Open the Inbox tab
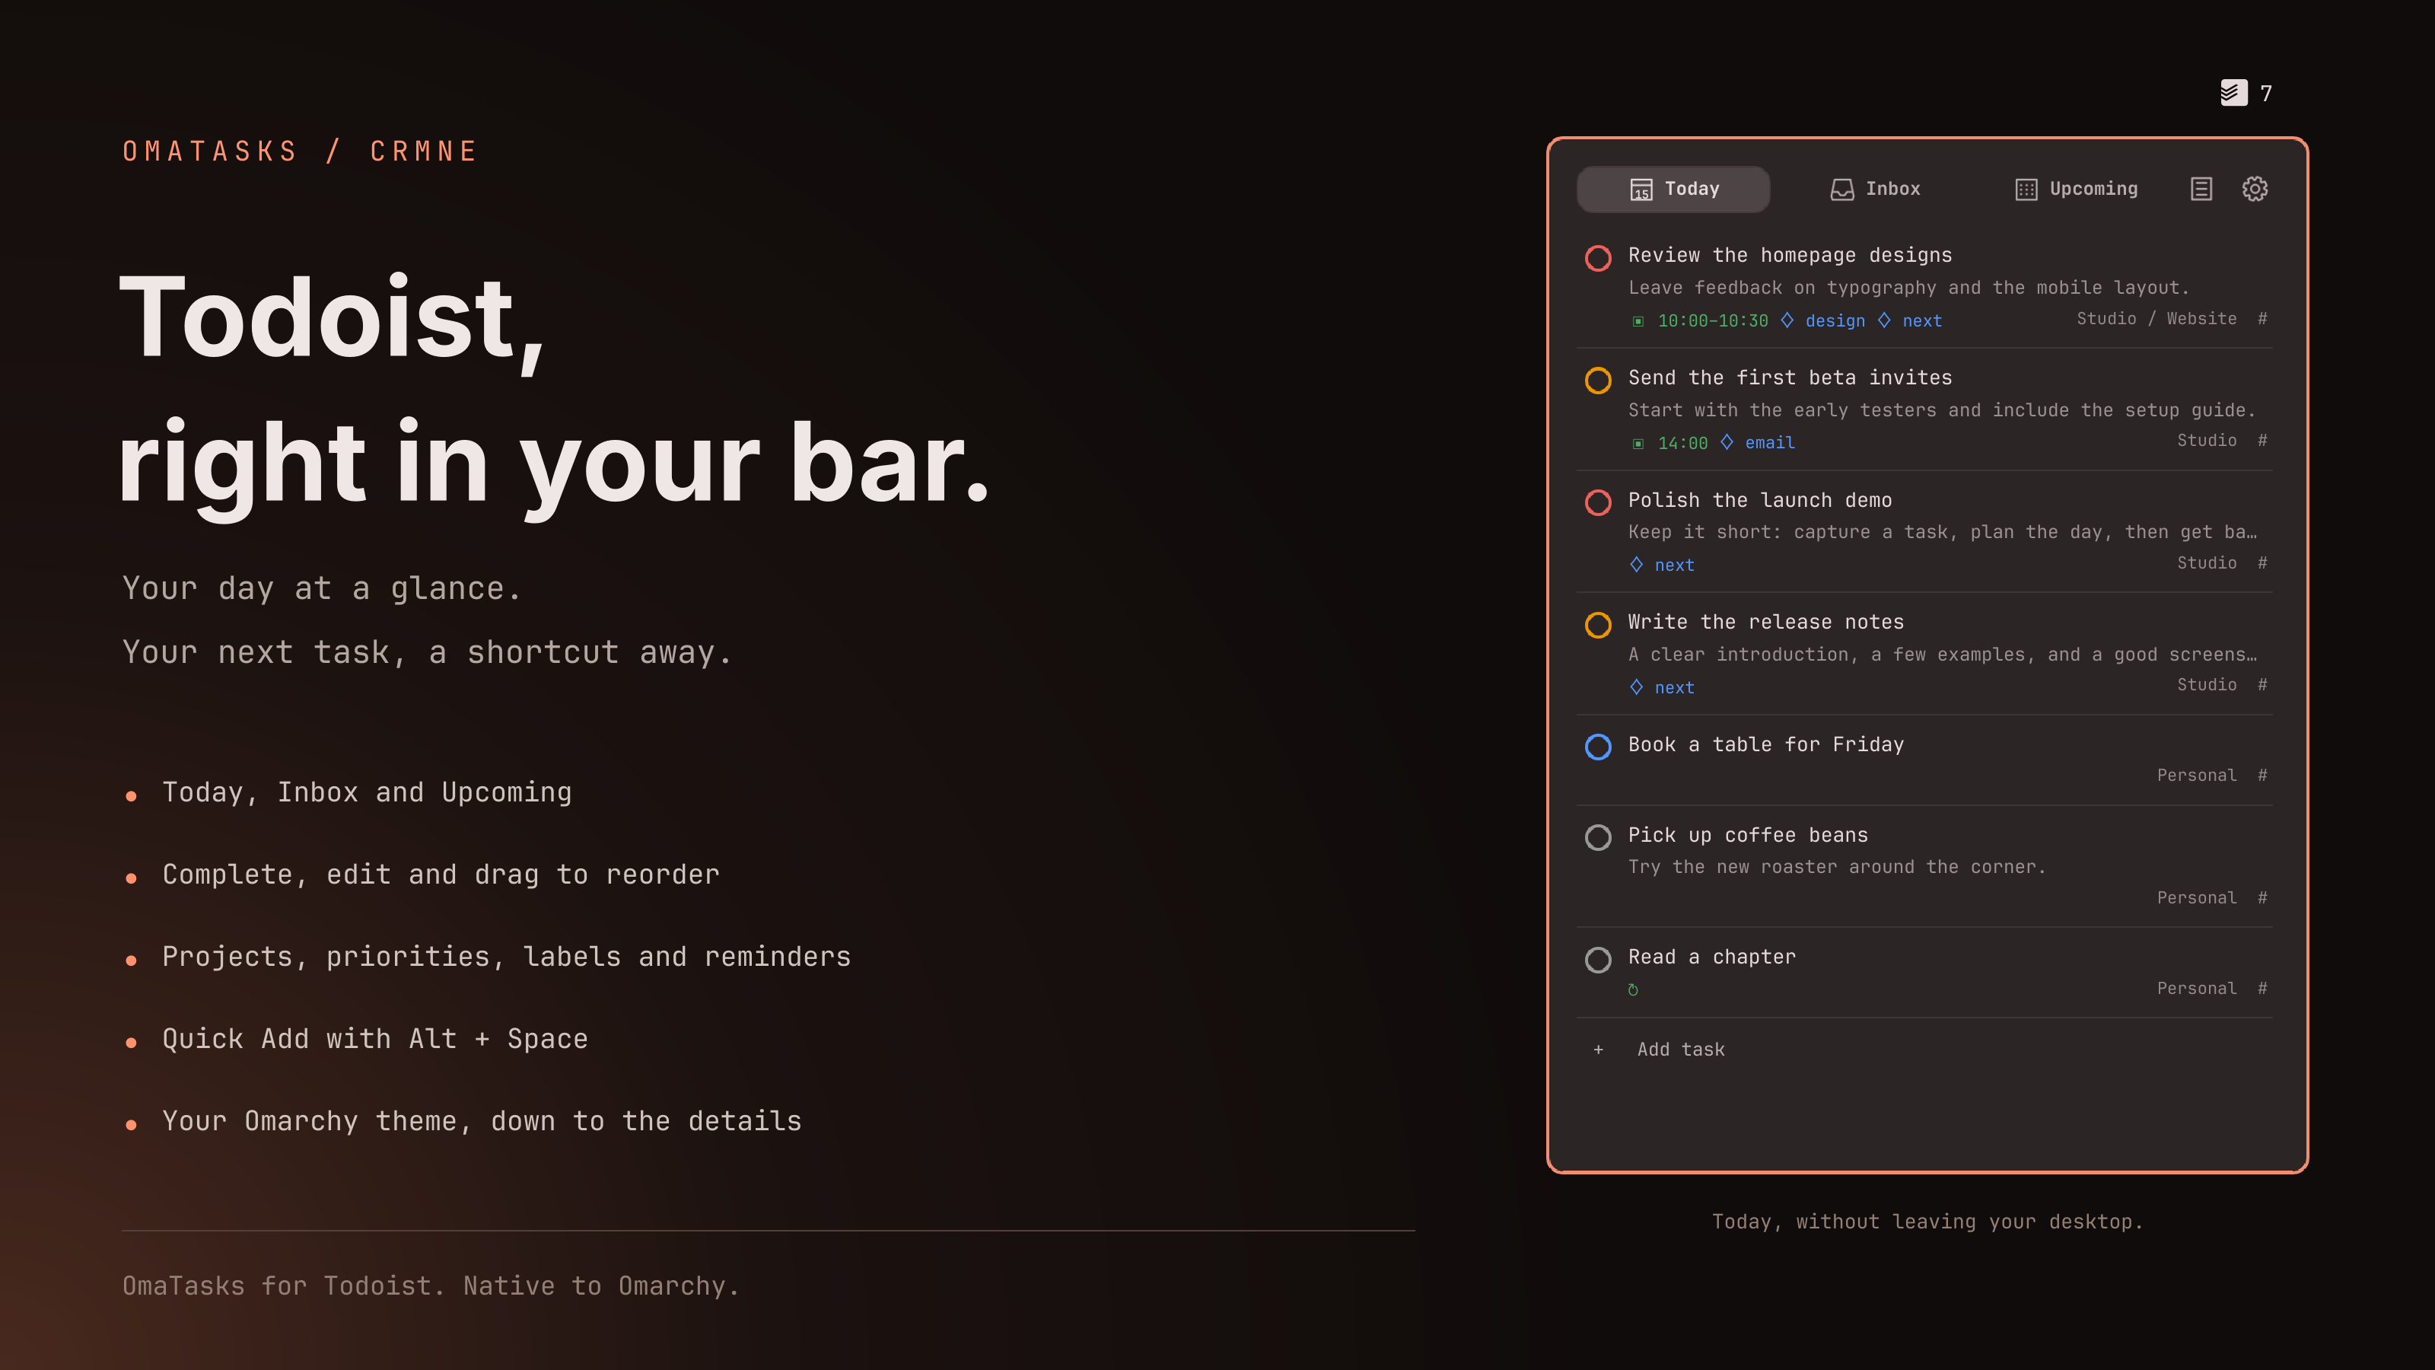 1874,189
